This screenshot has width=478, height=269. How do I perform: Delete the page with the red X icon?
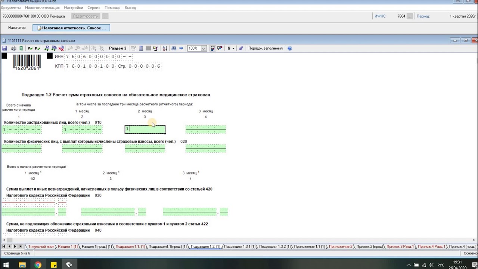[x=61, y=48]
